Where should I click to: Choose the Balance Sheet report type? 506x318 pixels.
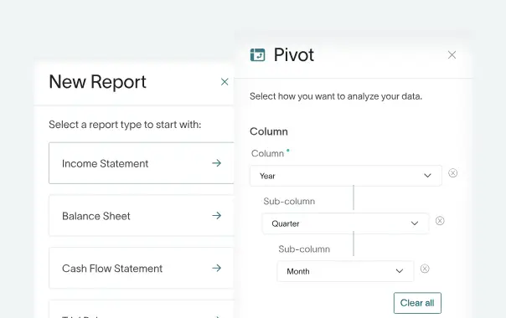[142, 215]
